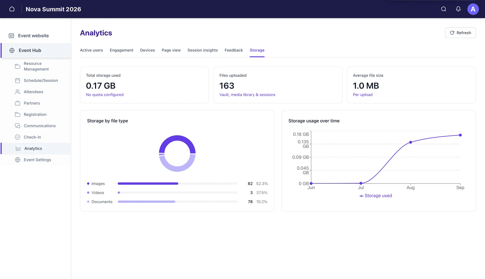This screenshot has width=485, height=279.
Task: Click the No quota configured text
Action: click(x=105, y=95)
